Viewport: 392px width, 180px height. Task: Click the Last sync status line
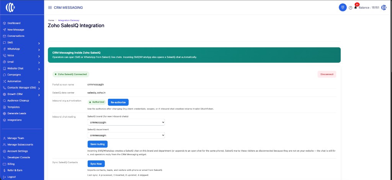pos(118,175)
